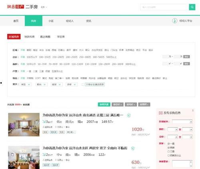Open the 类型 dropdown in 更多 row
The image size is (200, 169).
(x=26, y=84)
